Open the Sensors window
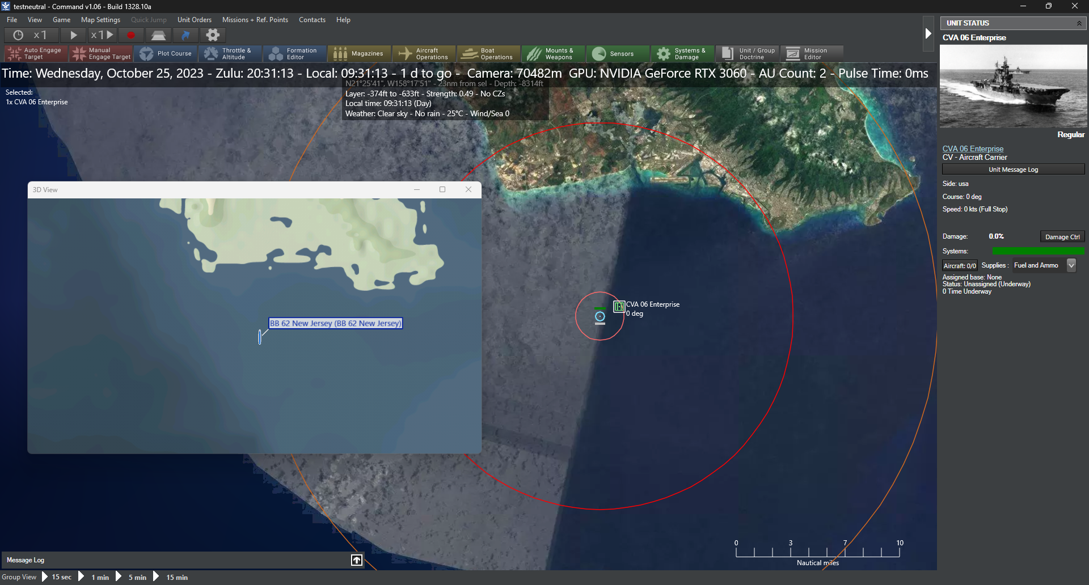 click(x=618, y=54)
